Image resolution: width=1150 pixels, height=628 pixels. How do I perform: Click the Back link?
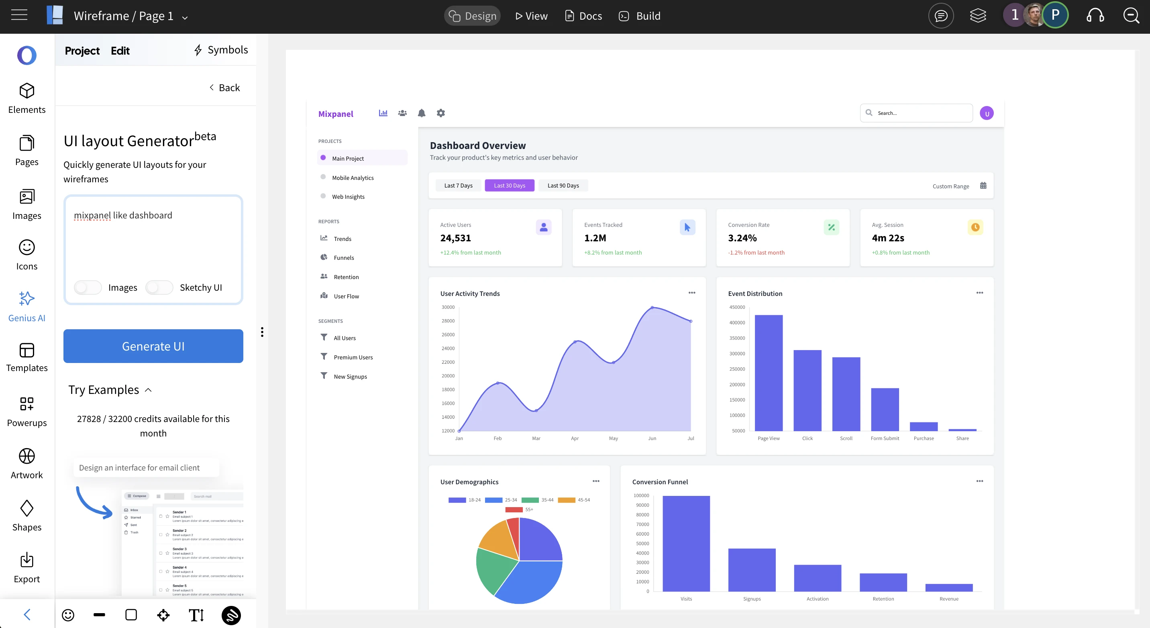point(224,88)
